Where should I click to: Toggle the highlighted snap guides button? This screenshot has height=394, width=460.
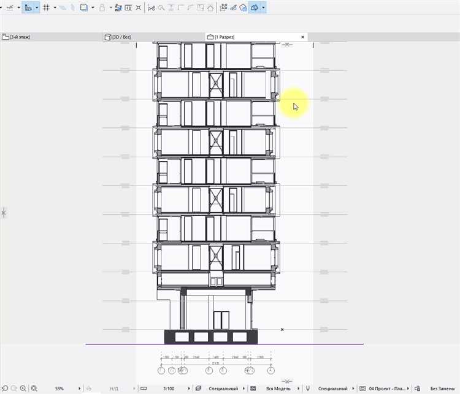(x=28, y=7)
